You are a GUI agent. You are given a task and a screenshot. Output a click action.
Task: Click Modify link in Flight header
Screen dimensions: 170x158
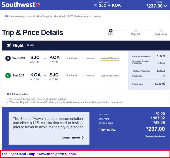[x=30, y=45]
